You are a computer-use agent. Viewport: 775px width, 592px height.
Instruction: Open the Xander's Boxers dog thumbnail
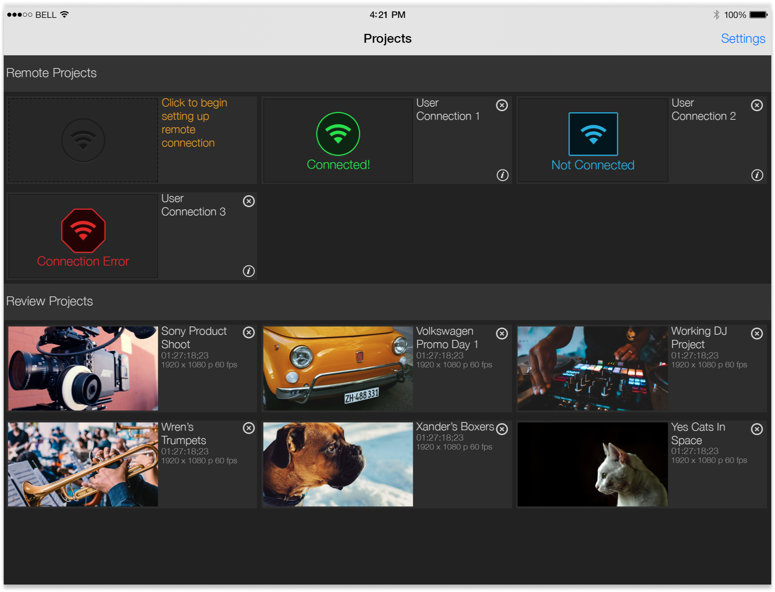(x=338, y=464)
